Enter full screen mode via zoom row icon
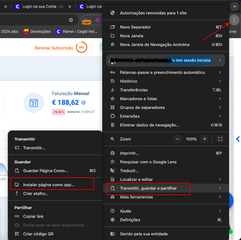 click(x=220, y=139)
